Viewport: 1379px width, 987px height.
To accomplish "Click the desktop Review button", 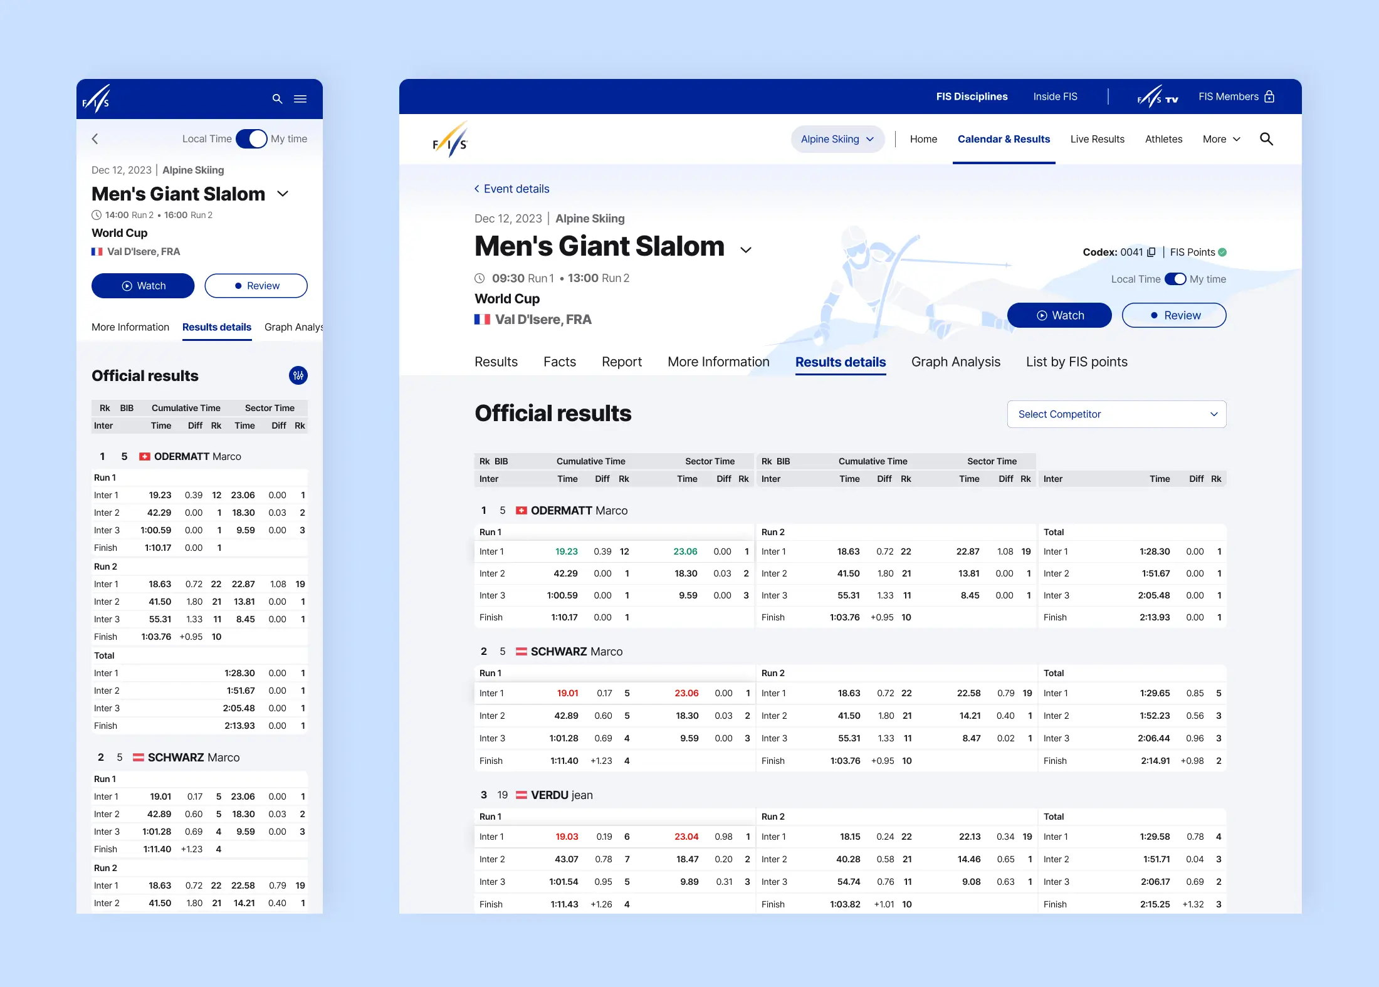I will 1174,315.
